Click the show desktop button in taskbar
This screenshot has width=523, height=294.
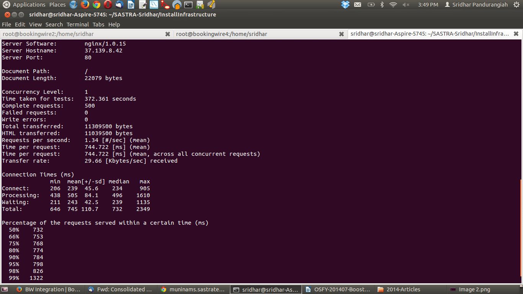click(5, 289)
